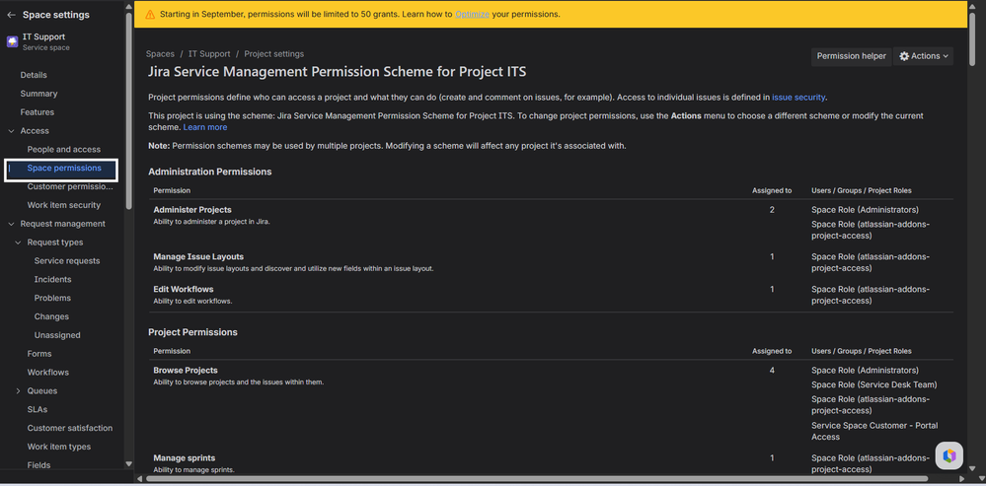Click the Administration Permissions heading
The height and width of the screenshot is (486, 986).
[x=210, y=172]
